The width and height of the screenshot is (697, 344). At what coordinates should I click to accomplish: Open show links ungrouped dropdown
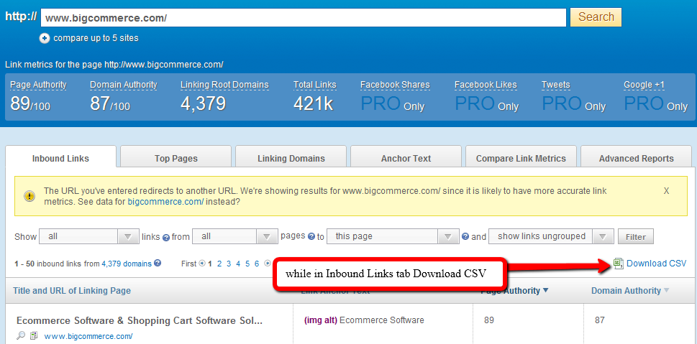551,236
